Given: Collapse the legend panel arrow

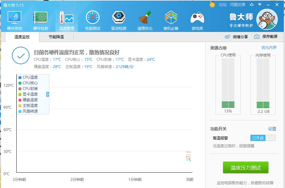Looking at the screenshot, I should 48,94.
